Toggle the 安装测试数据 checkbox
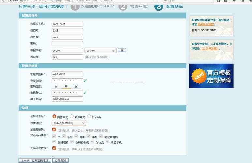The width and height of the screenshot is (252, 163). (x=54, y=148)
